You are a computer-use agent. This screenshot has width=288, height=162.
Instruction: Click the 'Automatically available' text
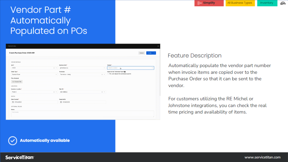45,140
